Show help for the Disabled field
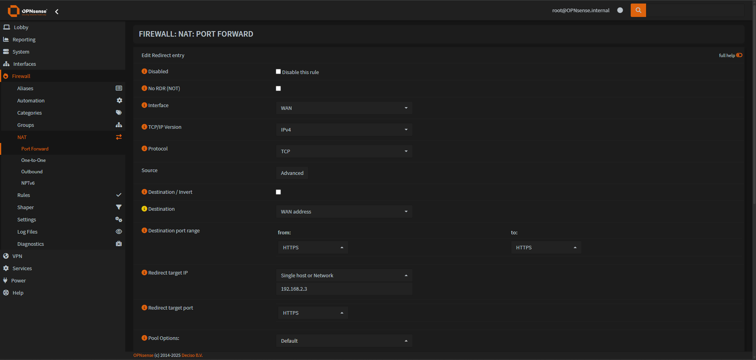The image size is (756, 360). 144,71
